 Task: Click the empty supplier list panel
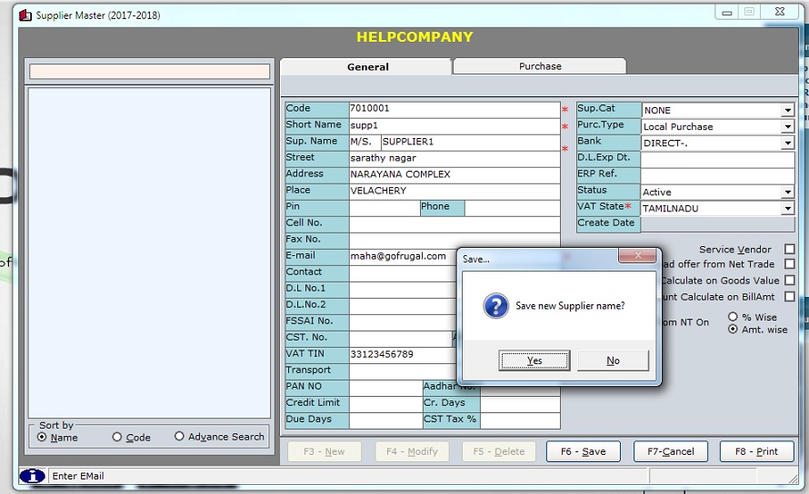[150, 252]
